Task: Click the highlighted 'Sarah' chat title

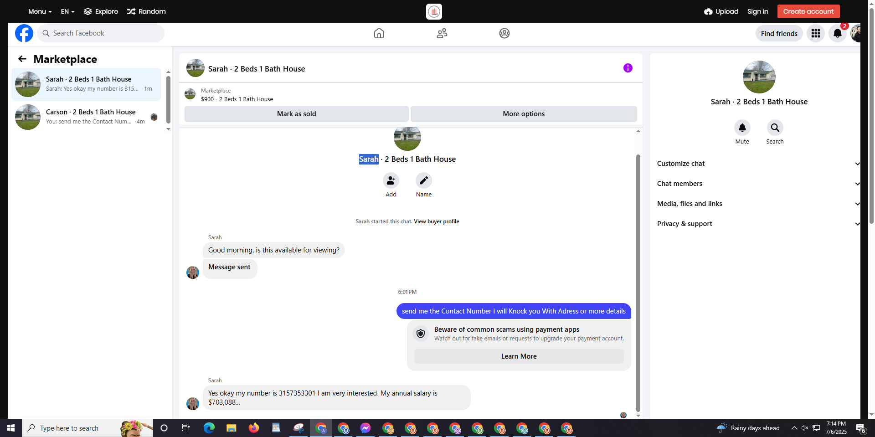Action: tap(369, 159)
